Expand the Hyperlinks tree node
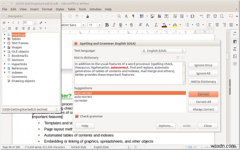This screenshot has height=150, width=240. pos(4,64)
